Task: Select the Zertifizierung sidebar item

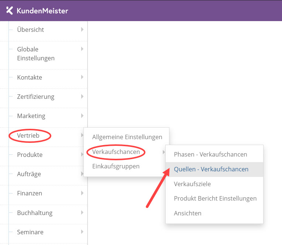Action: coord(35,97)
